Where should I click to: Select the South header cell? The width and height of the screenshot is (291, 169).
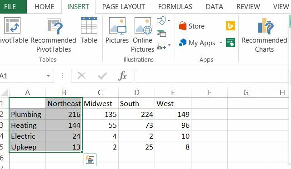click(x=136, y=103)
